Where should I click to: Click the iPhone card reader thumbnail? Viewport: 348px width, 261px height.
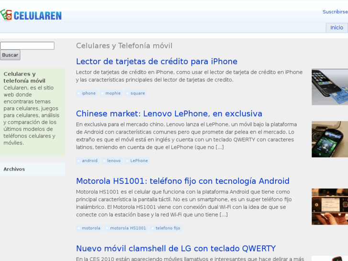[330, 87]
